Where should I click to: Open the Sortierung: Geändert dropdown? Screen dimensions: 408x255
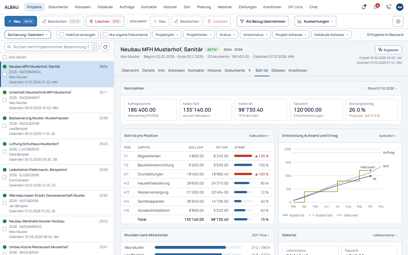tap(28, 35)
